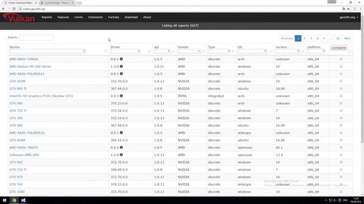Open the Vendor filter dropdown
Screen dimensions: 364x204
(189, 52)
